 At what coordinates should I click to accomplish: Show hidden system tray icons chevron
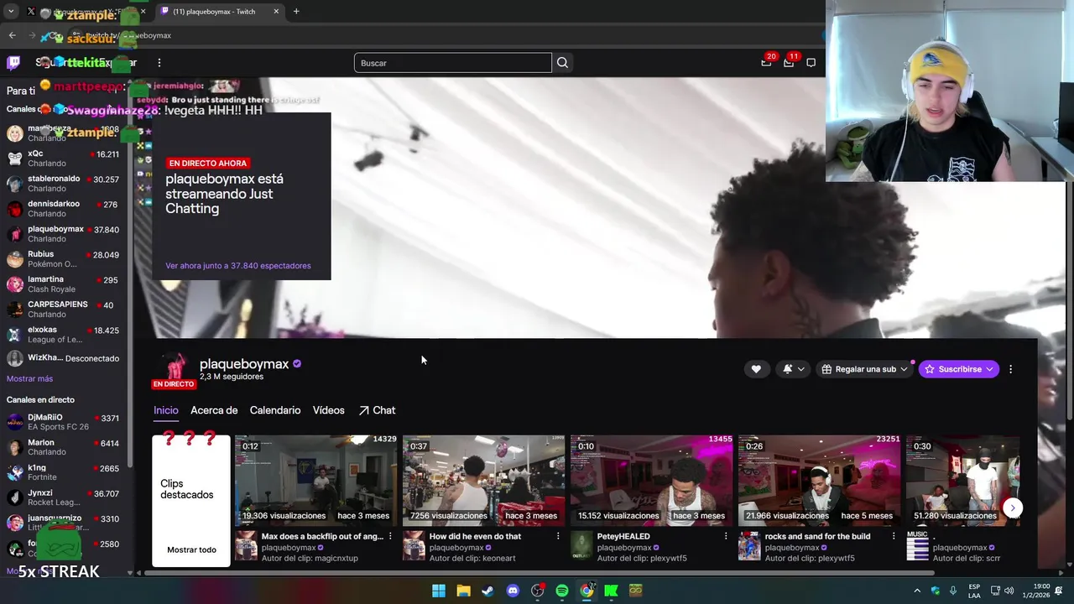pos(917,591)
